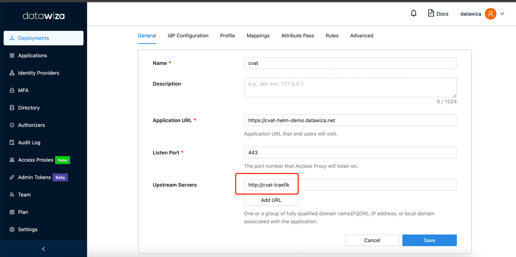
Task: Open the IdP Configuration tab
Action: [188, 35]
